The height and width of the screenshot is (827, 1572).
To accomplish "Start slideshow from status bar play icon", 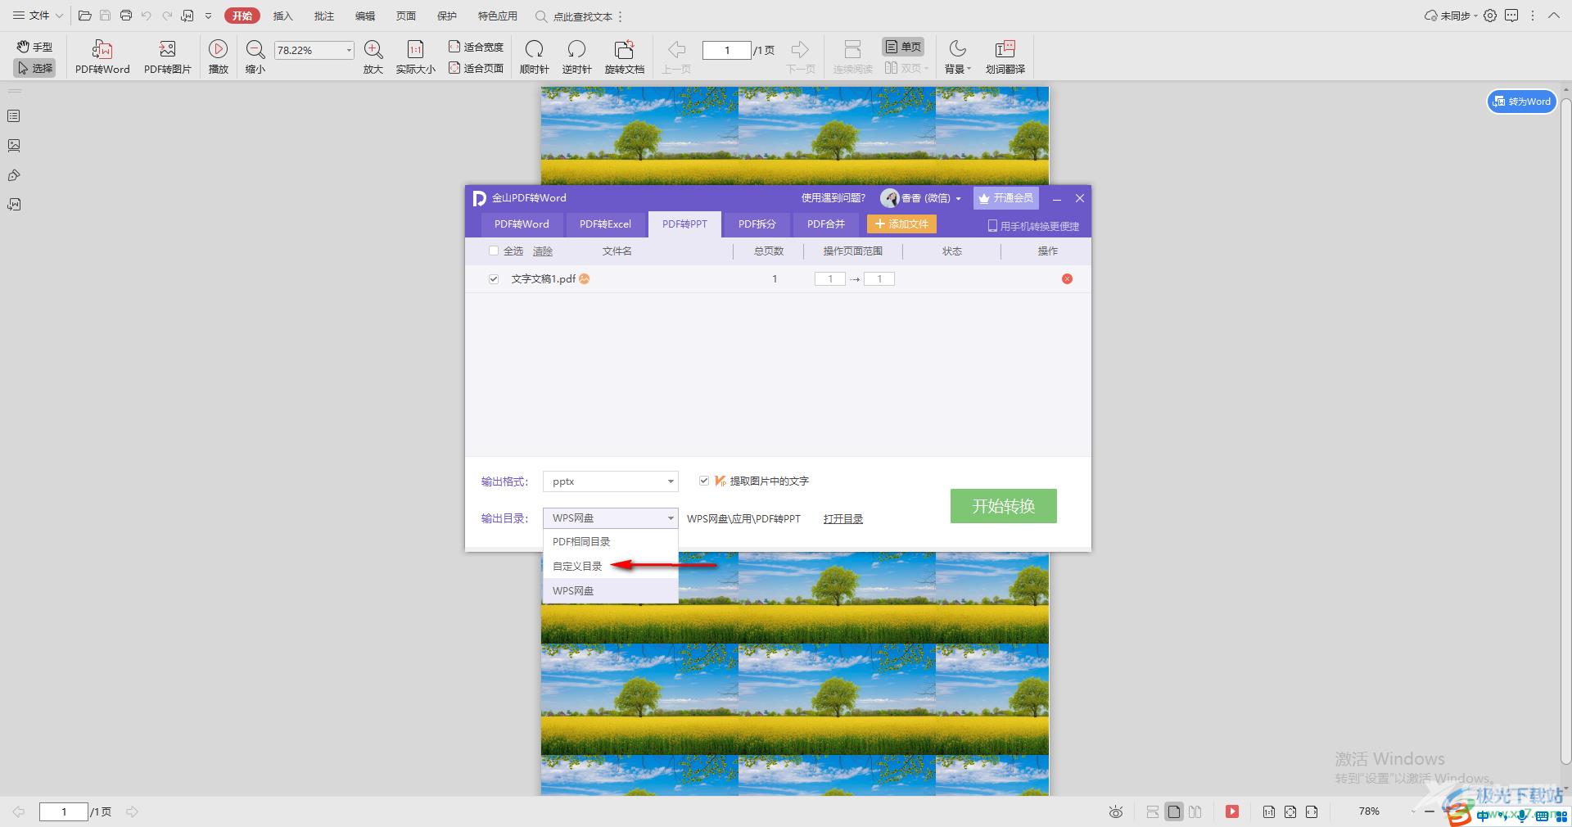I will (1232, 811).
